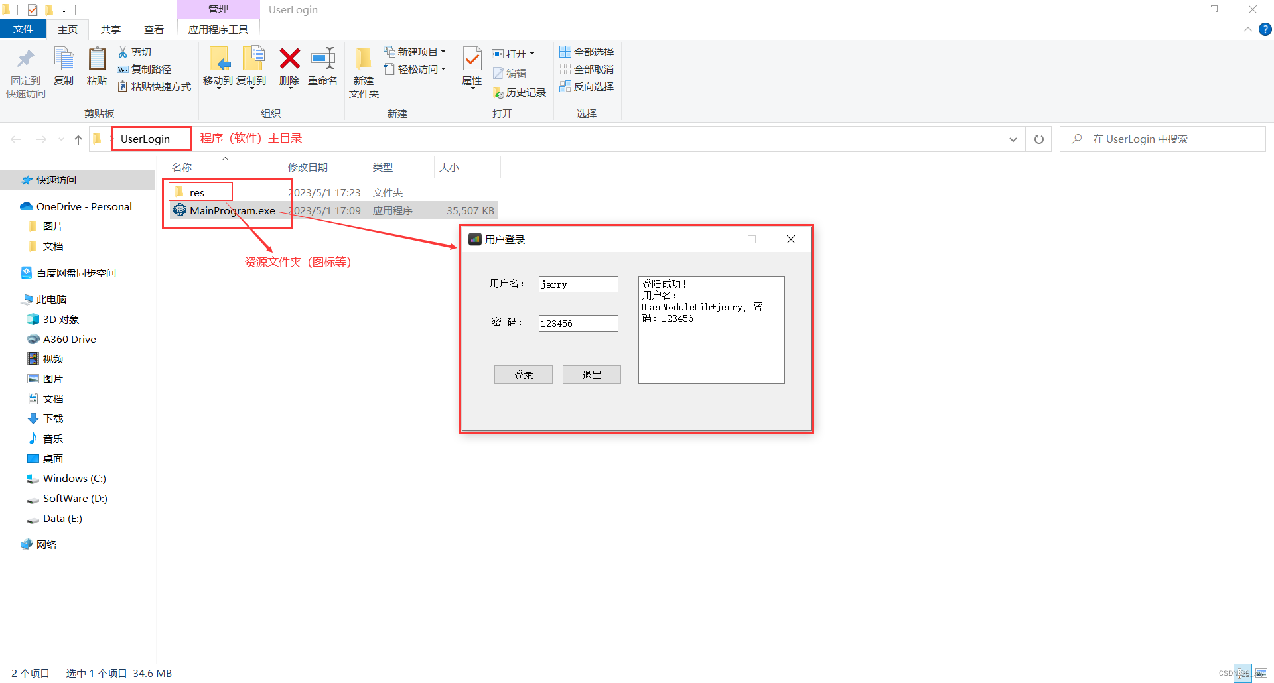Open SoftWare (D:) drive

[75, 499]
